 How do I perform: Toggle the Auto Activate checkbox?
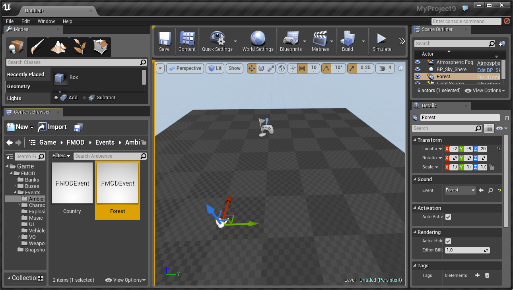pos(448,217)
